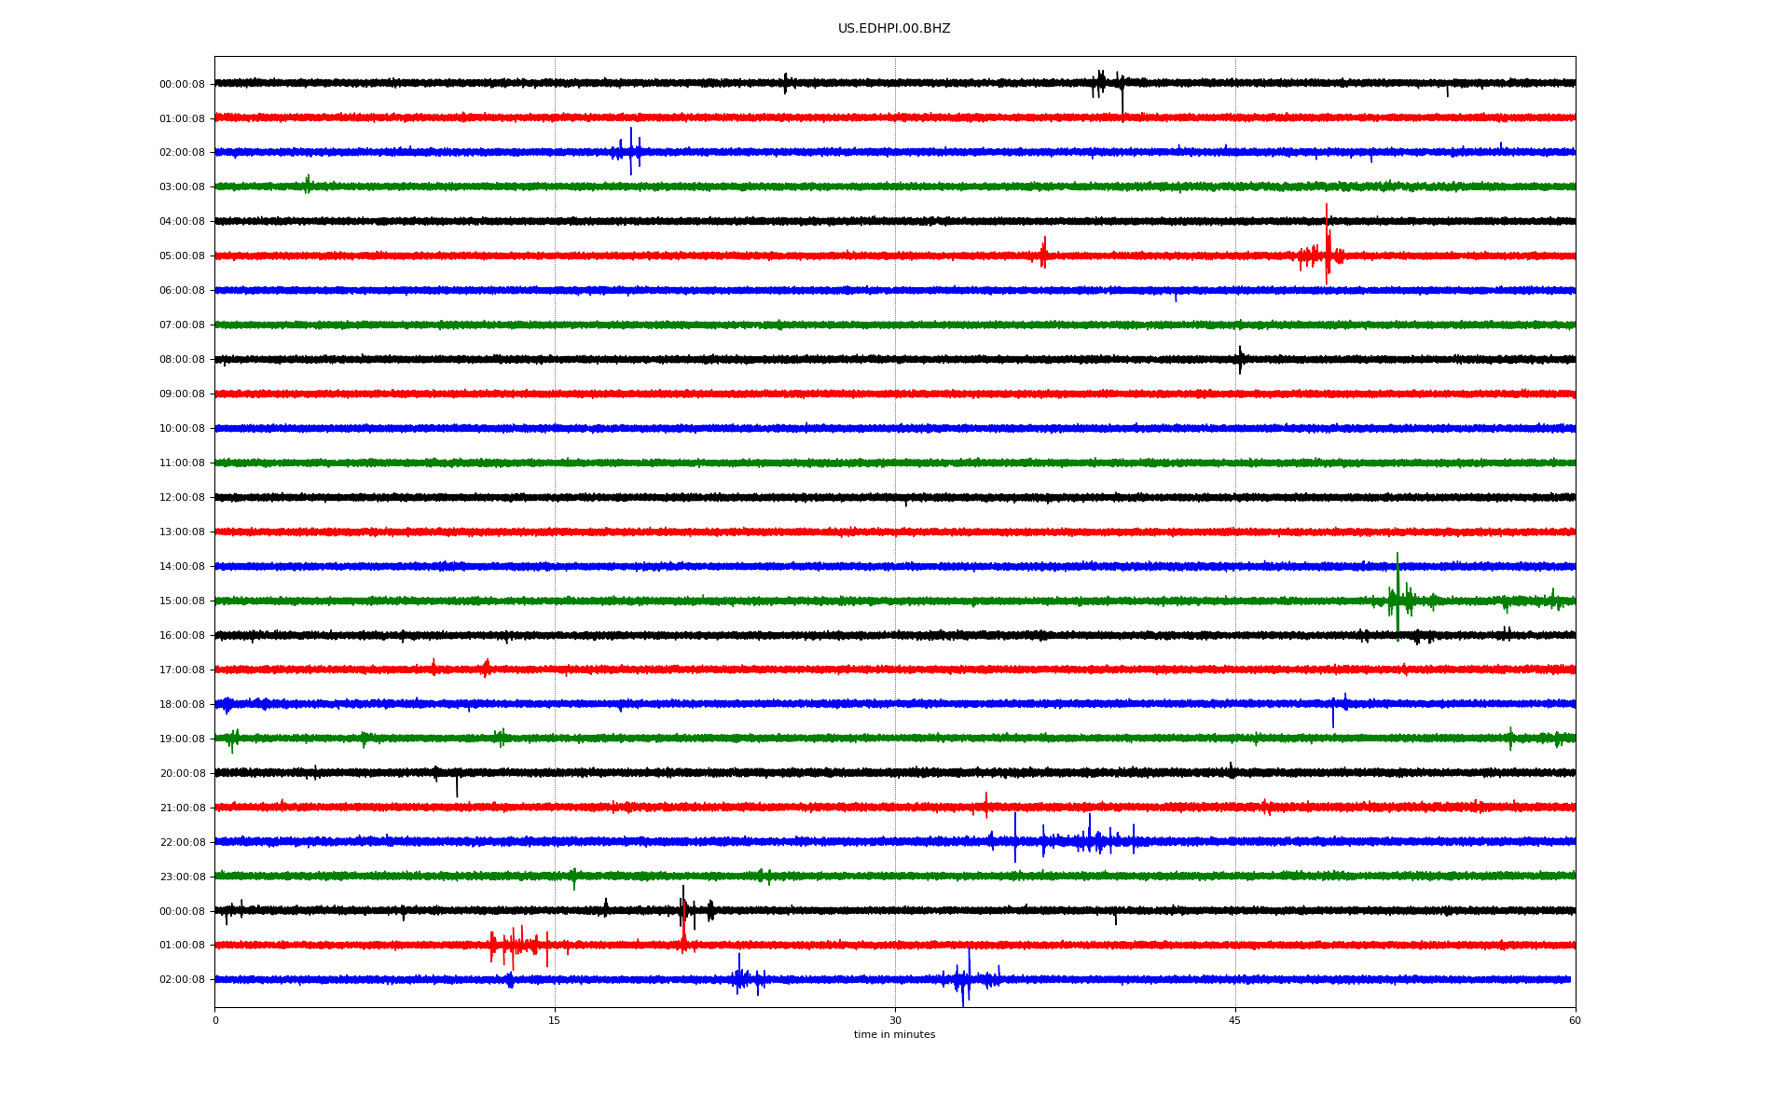
Task: Click the x-axis tick label 45
Action: [x=1234, y=1021]
